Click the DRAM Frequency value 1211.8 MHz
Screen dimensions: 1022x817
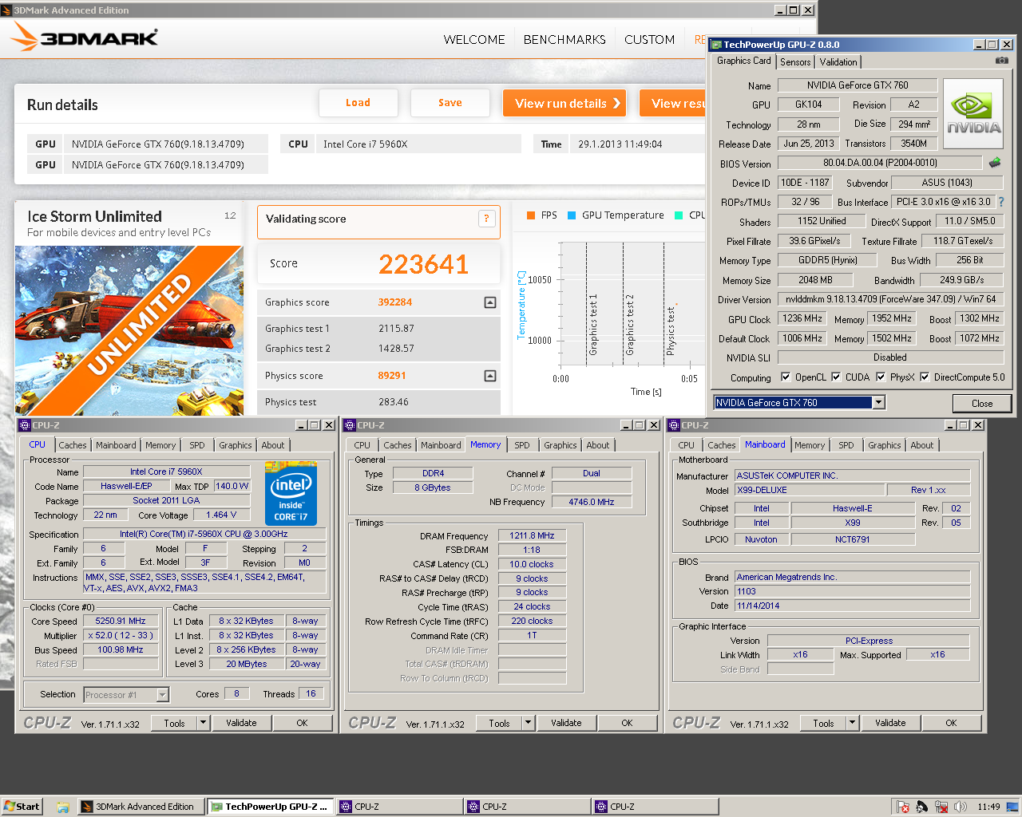tap(532, 535)
